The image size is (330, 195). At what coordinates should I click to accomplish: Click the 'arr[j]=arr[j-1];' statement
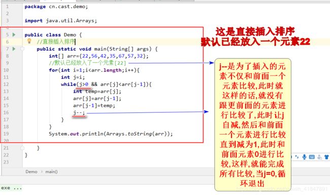tap(97, 99)
